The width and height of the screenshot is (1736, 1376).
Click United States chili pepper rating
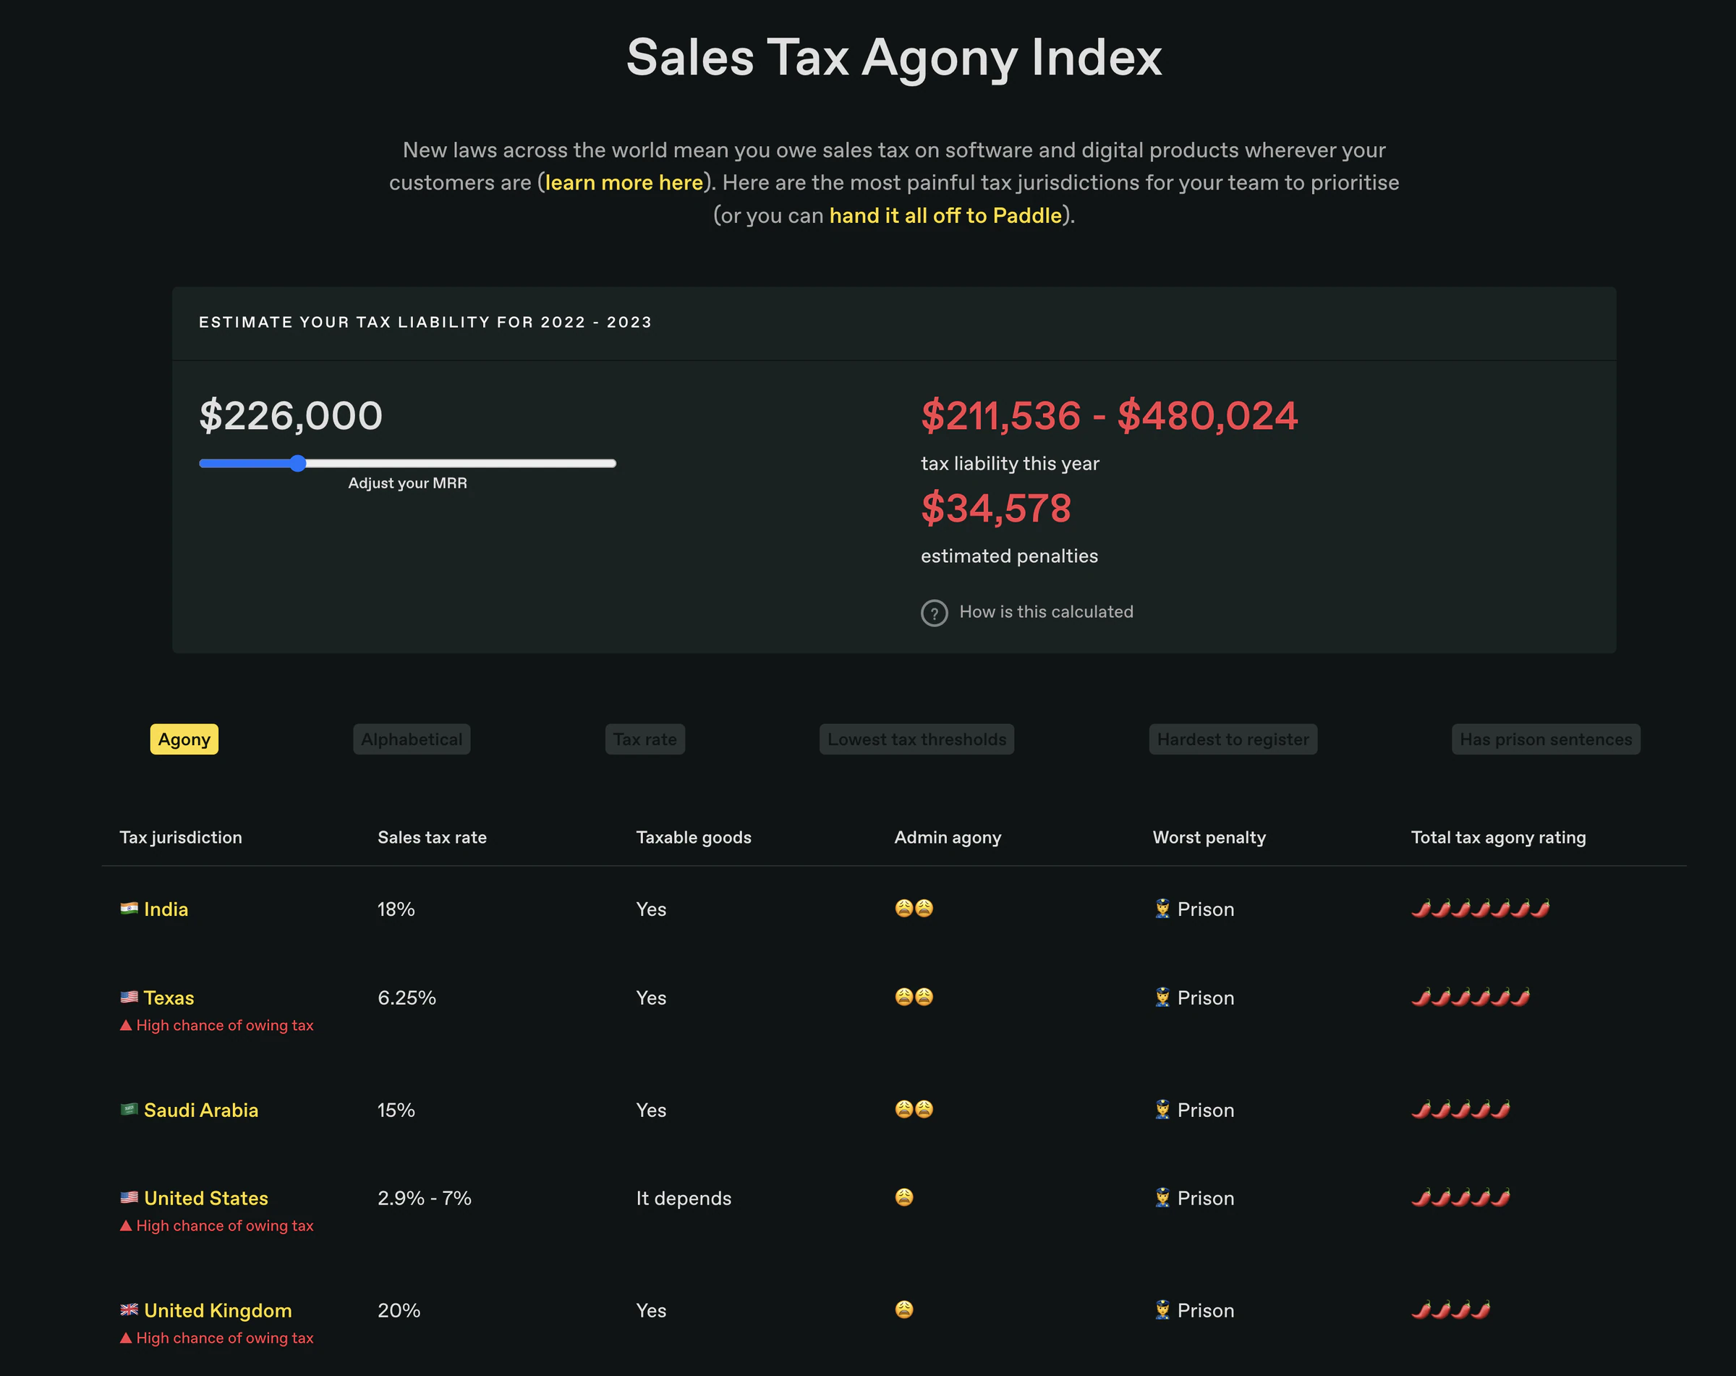pos(1460,1198)
